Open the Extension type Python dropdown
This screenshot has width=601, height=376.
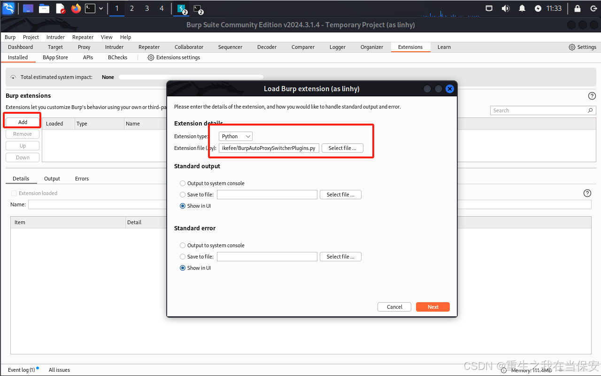click(236, 136)
